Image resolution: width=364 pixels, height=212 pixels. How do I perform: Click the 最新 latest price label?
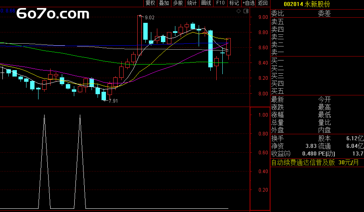coord(277,100)
